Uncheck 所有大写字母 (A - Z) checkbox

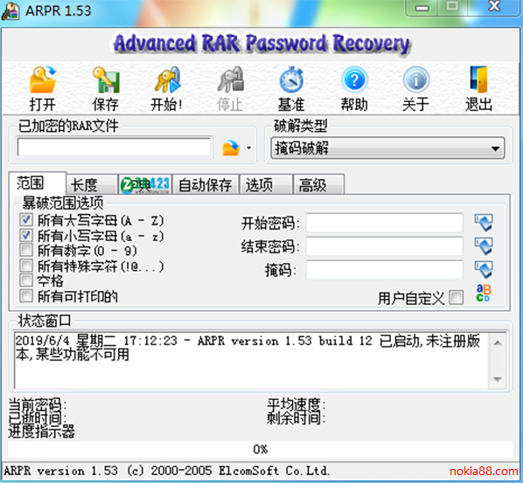26,220
